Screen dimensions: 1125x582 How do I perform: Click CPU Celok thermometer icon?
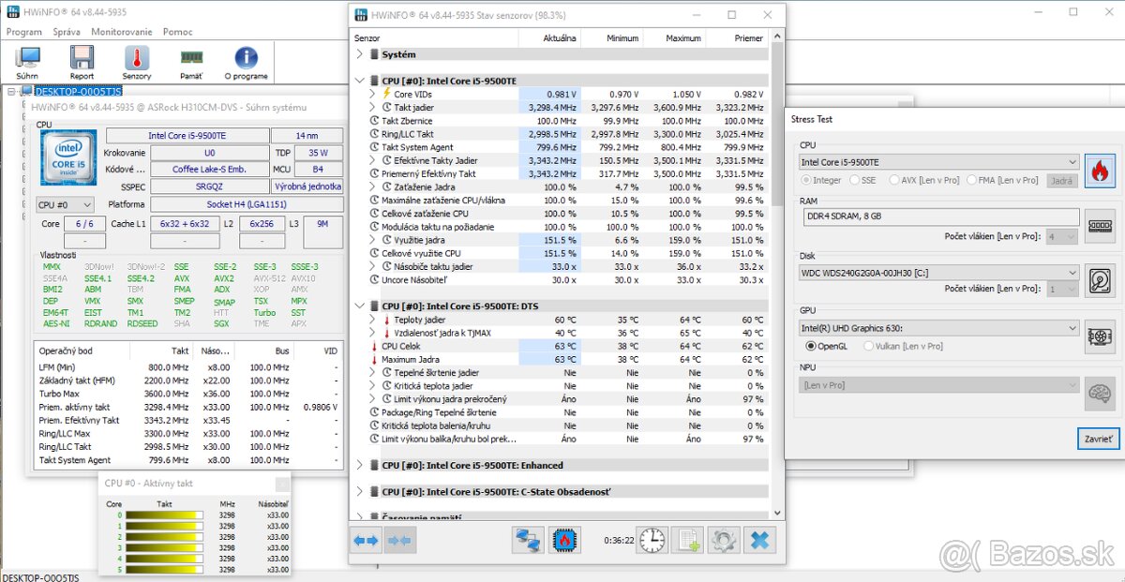coord(373,346)
